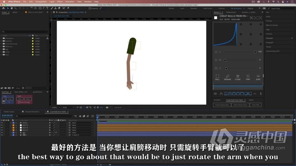Select the Brush tool
This screenshot has height=166, width=296.
pyautogui.click(x=52, y=8)
